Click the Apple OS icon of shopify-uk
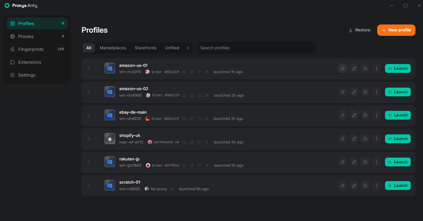 point(110,139)
